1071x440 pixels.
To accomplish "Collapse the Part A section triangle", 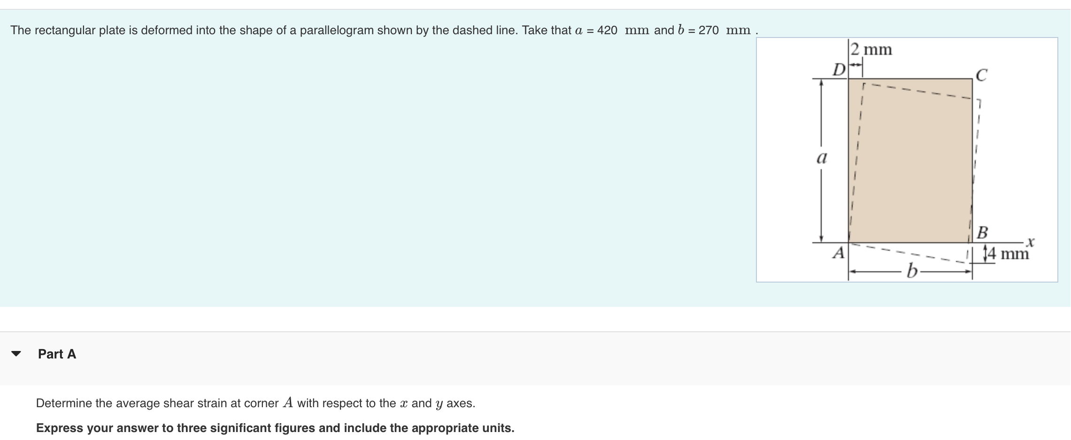I will pos(15,354).
